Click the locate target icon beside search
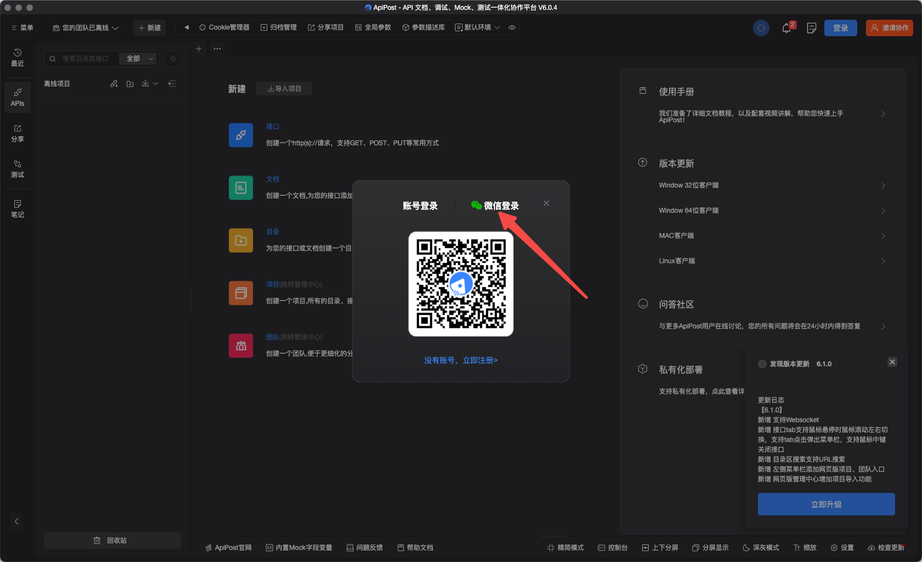The height and width of the screenshot is (562, 922). [173, 59]
